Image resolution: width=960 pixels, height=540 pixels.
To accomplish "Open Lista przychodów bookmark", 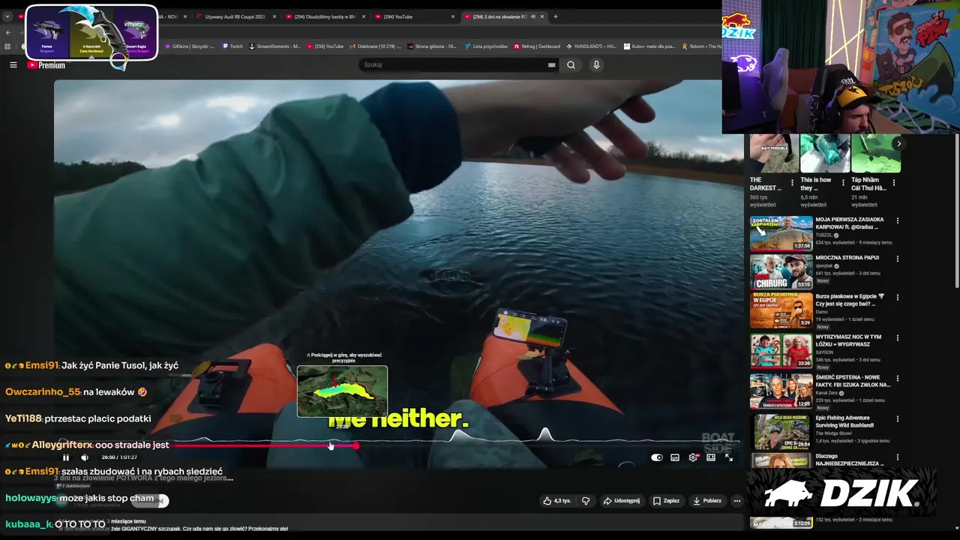I will [487, 46].
